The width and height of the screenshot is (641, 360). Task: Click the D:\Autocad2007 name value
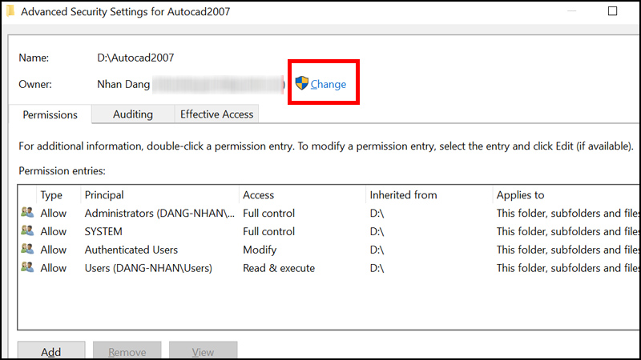(135, 58)
